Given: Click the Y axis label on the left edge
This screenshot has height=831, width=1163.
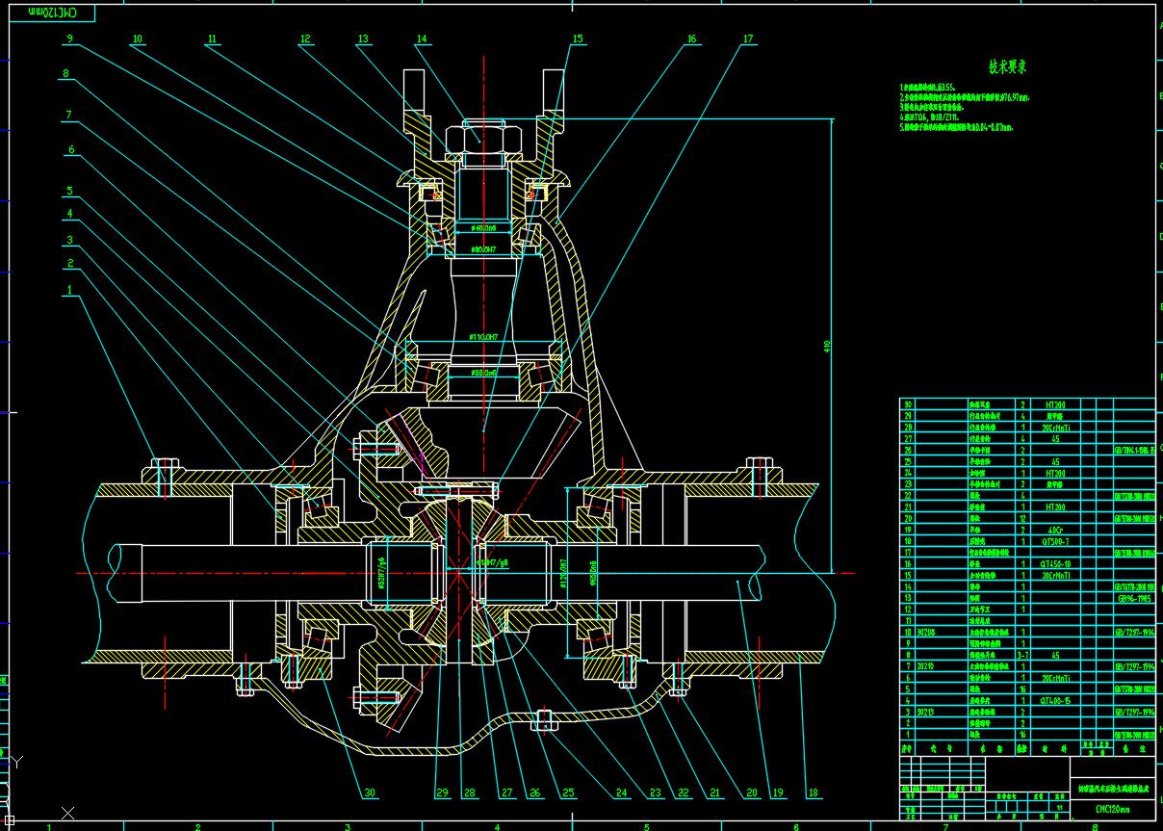Looking at the screenshot, I should click(15, 761).
